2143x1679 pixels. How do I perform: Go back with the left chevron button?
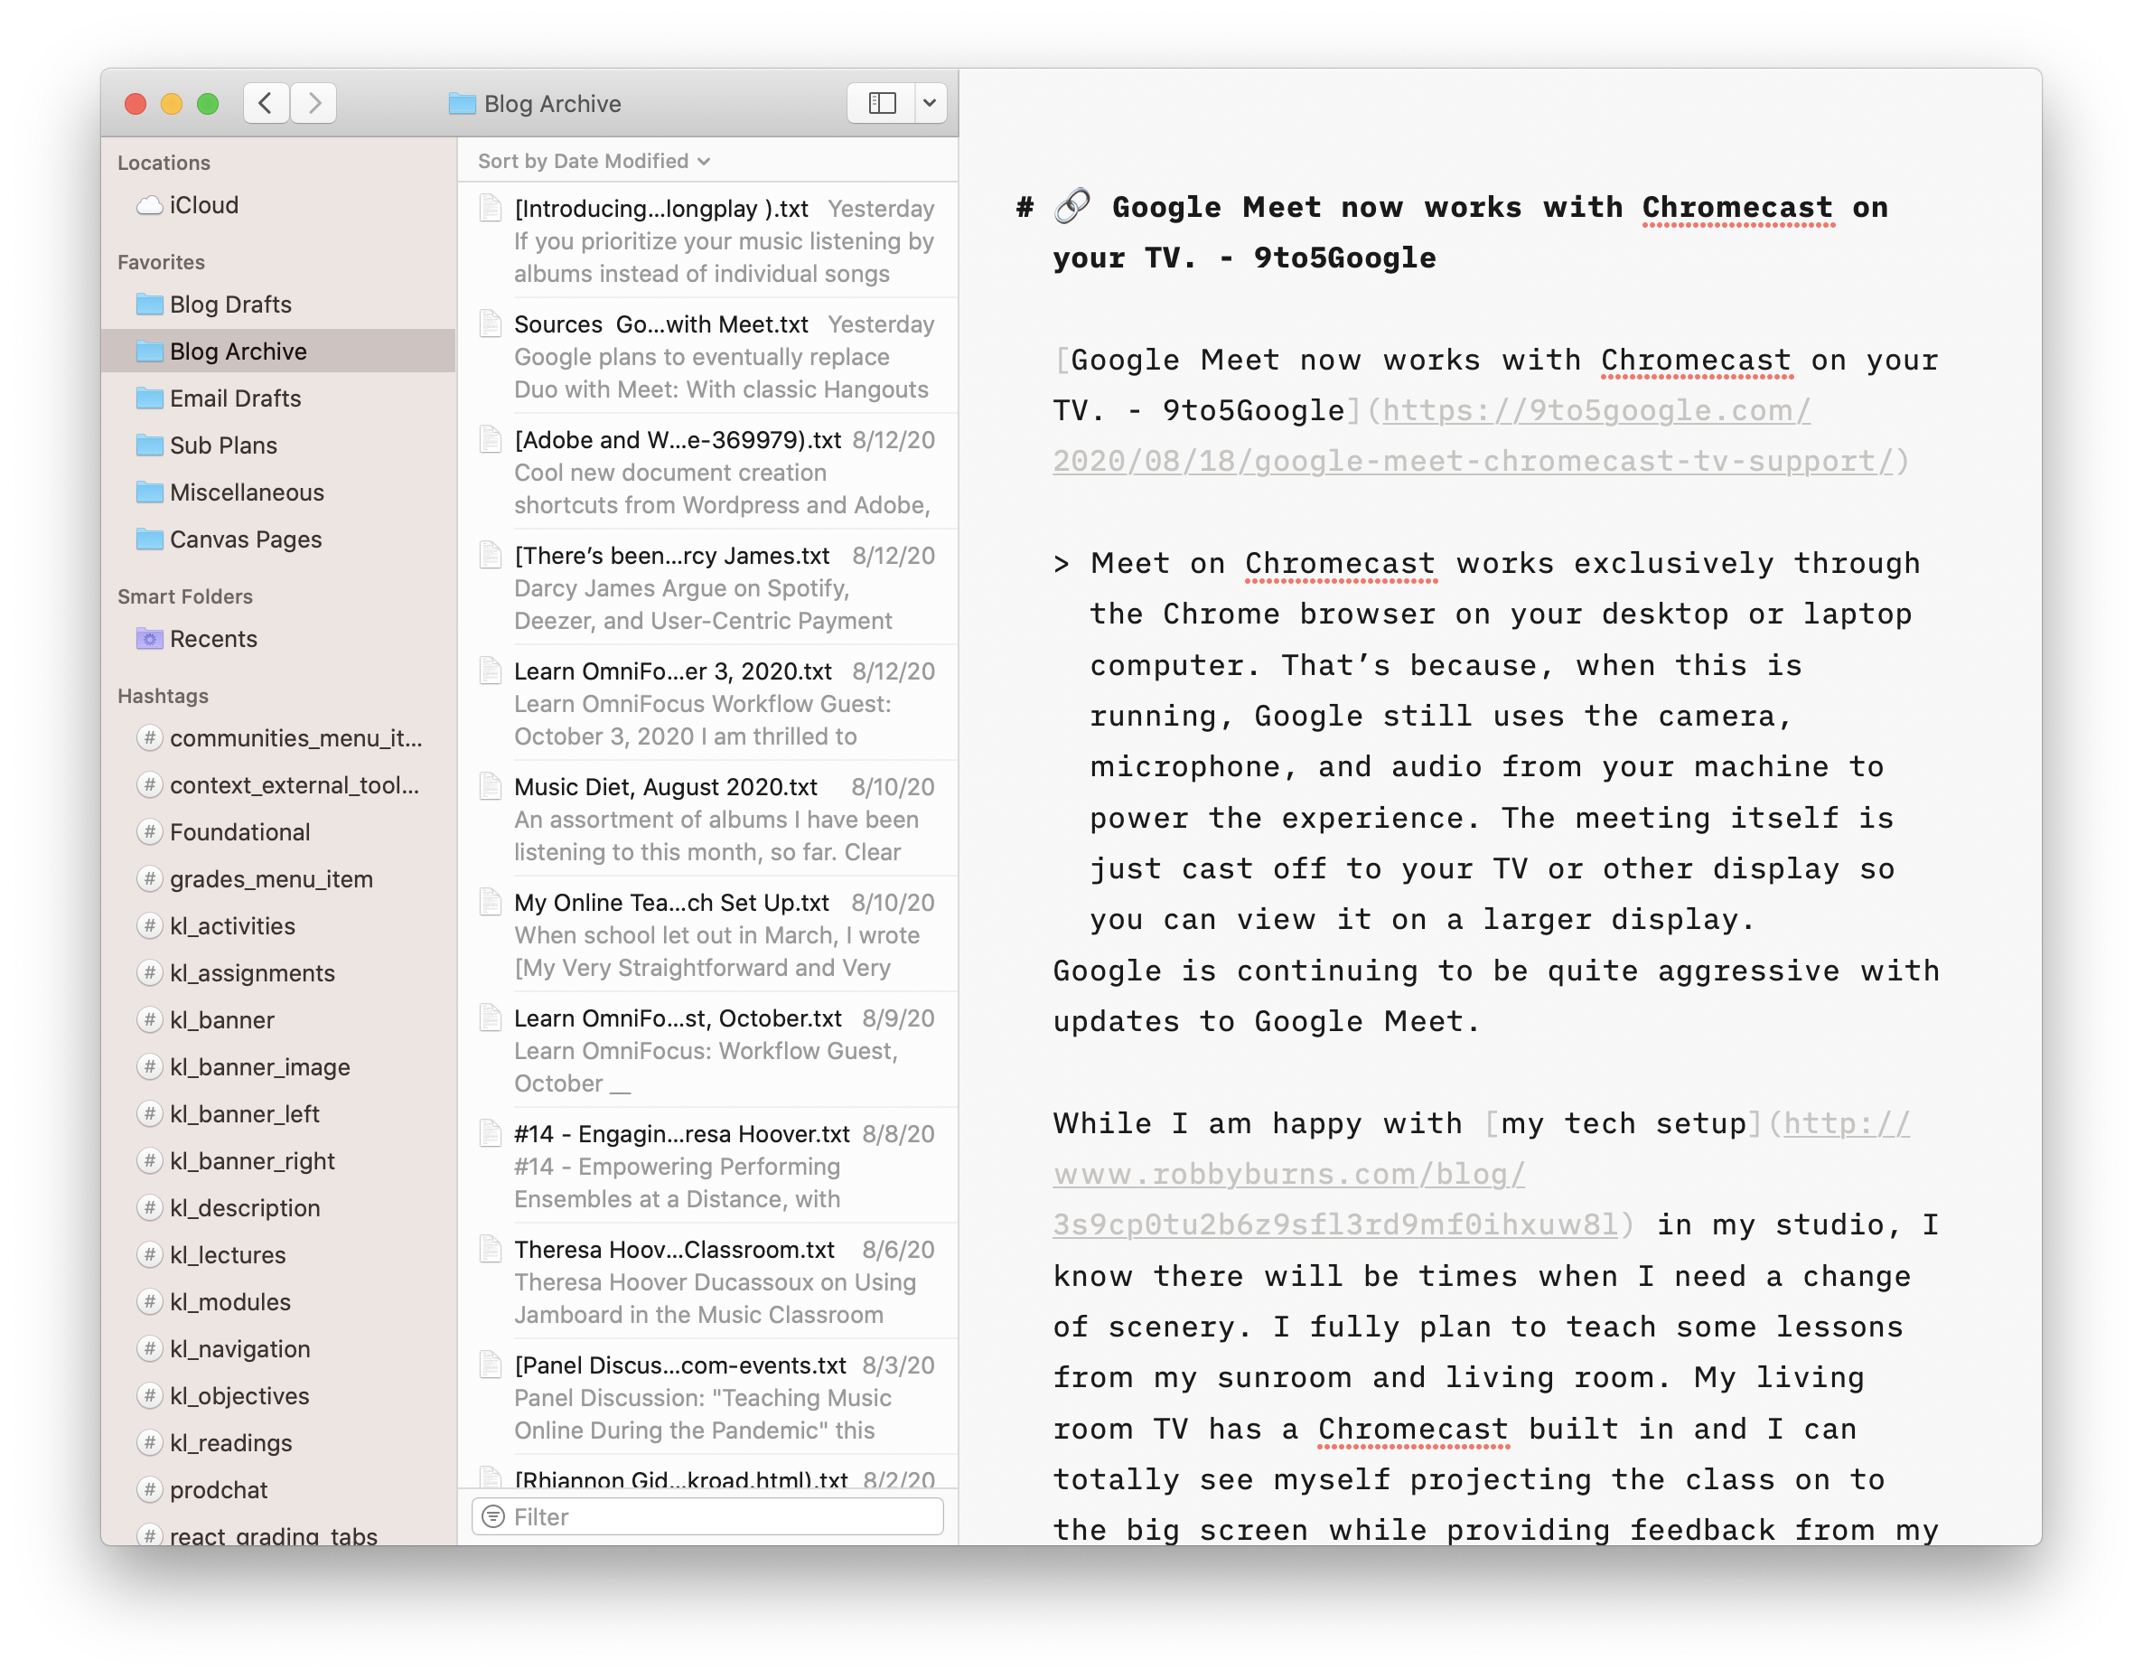pos(266,103)
